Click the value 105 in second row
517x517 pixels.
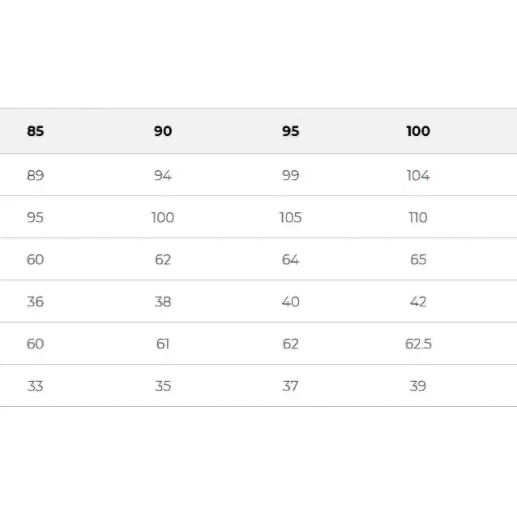(290, 218)
